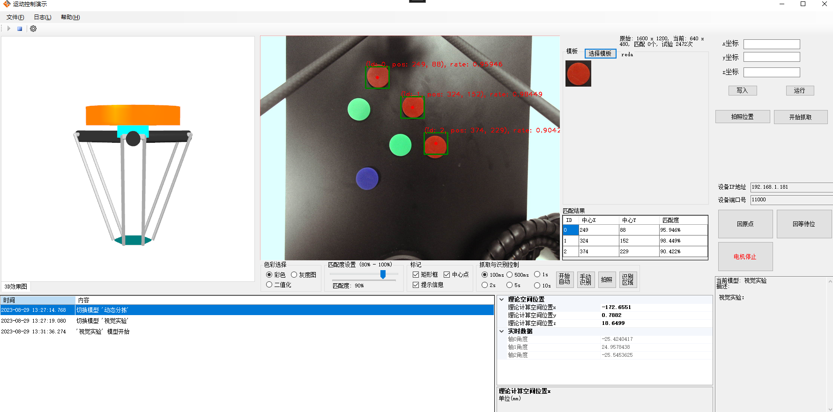The height and width of the screenshot is (412, 833).
Task: Click the 匹配度 slider handle
Action: [x=383, y=274]
